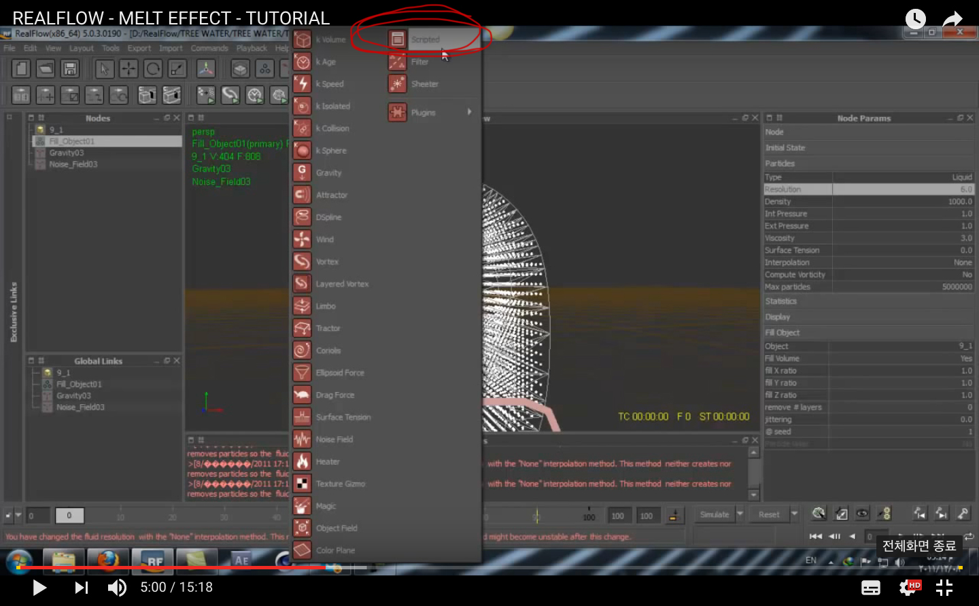This screenshot has width=979, height=606.
Task: Select Gravity03 in the Nodes panel
Action: click(x=67, y=153)
